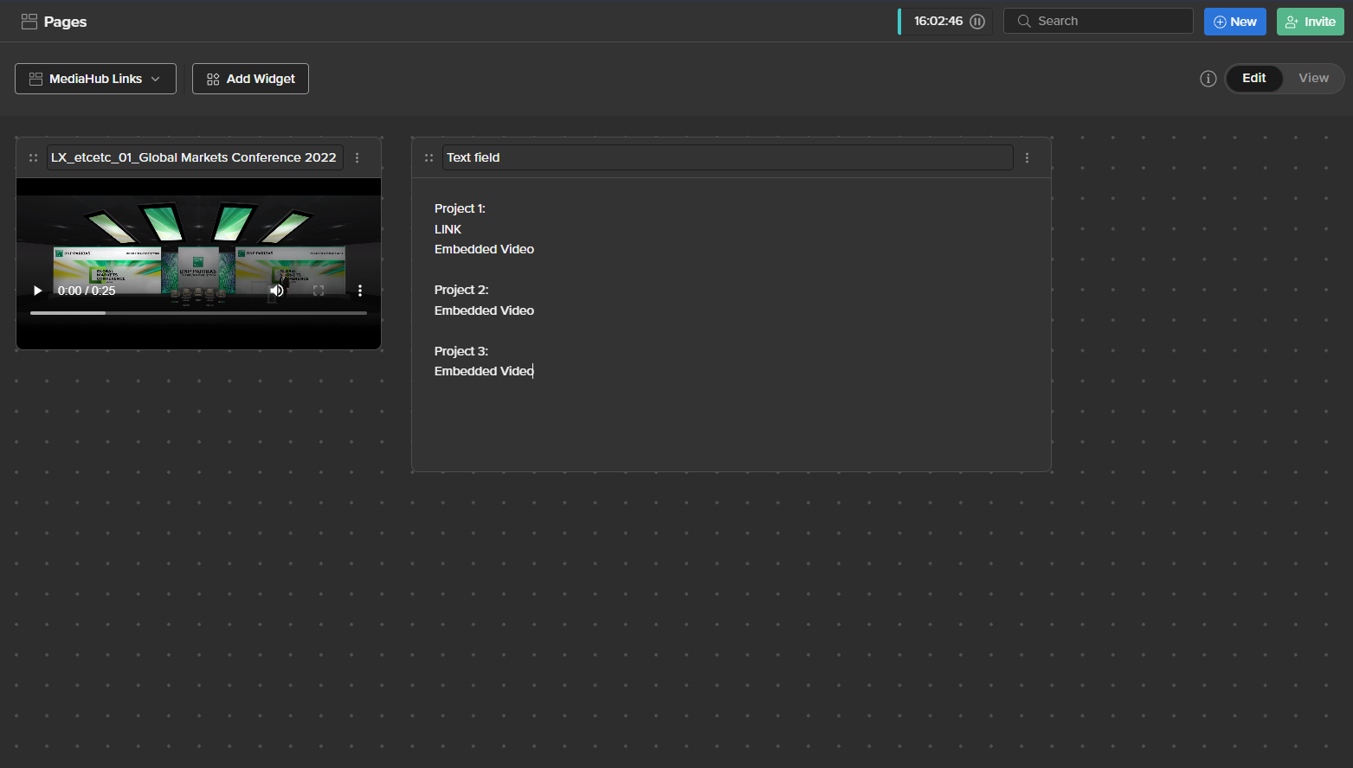Click 'Embedded Video' under Project 2

tap(484, 310)
